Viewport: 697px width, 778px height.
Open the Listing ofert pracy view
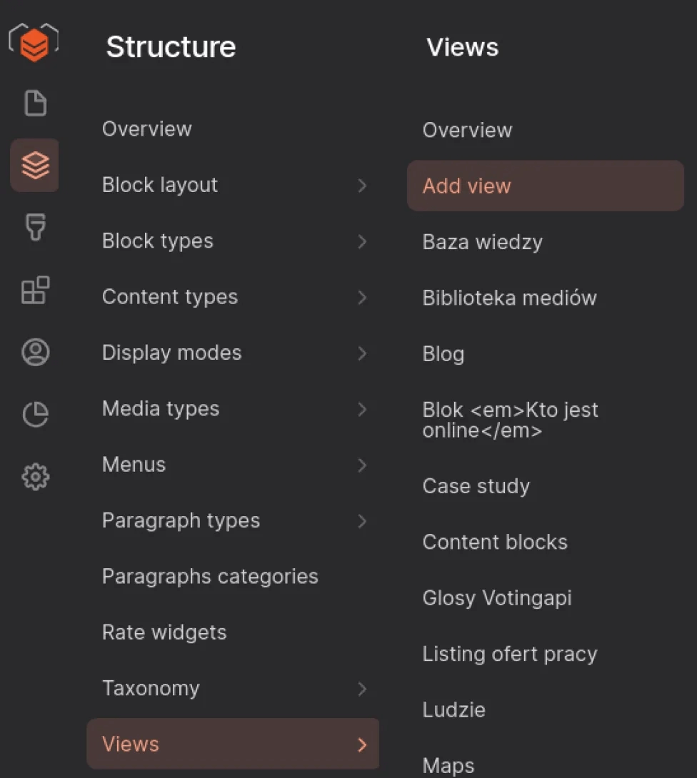coord(509,654)
